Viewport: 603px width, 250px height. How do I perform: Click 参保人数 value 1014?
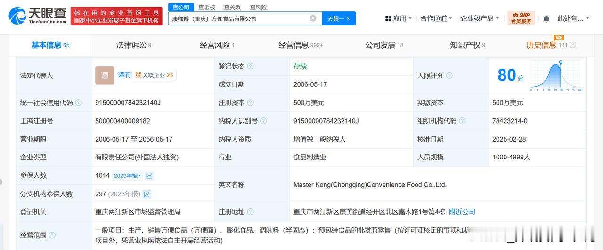(102, 175)
